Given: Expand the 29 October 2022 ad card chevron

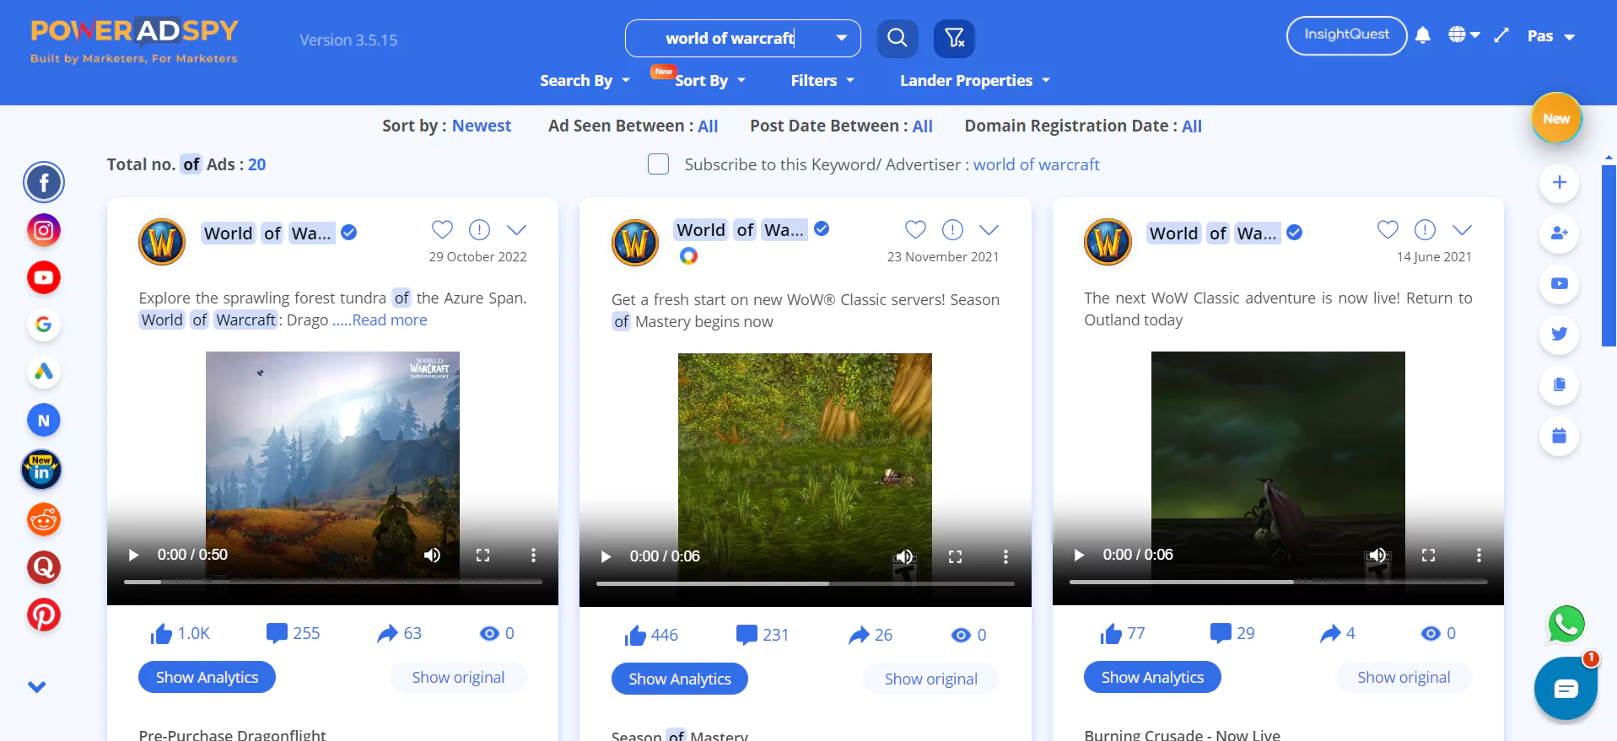Looking at the screenshot, I should click(517, 229).
